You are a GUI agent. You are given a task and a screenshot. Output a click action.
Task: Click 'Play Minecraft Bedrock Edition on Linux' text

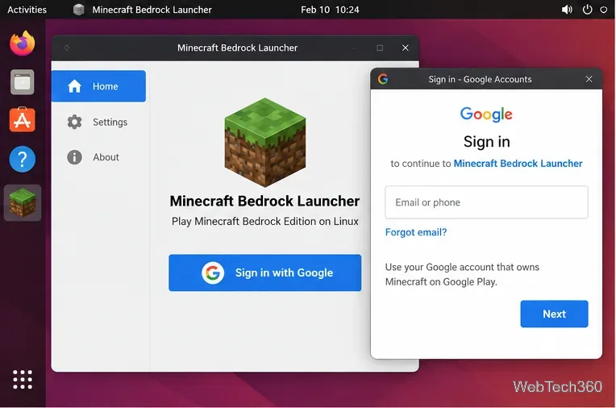coord(265,221)
